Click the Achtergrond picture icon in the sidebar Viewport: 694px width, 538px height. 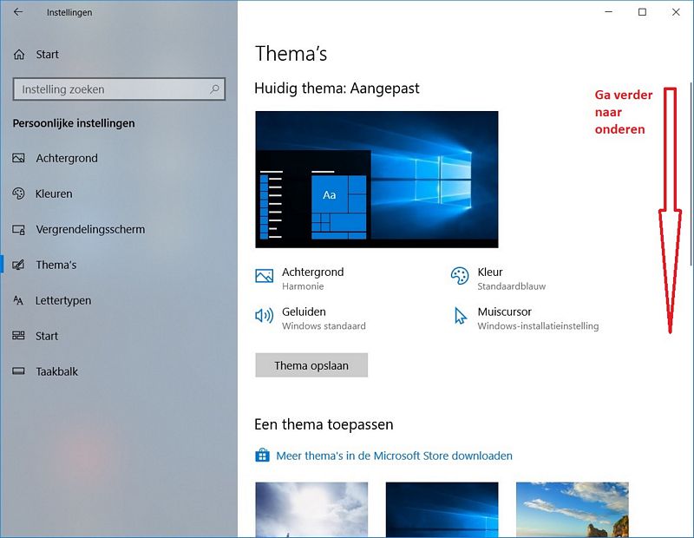pos(18,158)
